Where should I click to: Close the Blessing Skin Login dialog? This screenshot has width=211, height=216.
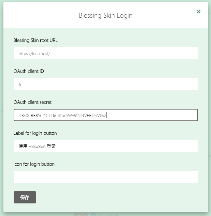click(198, 12)
